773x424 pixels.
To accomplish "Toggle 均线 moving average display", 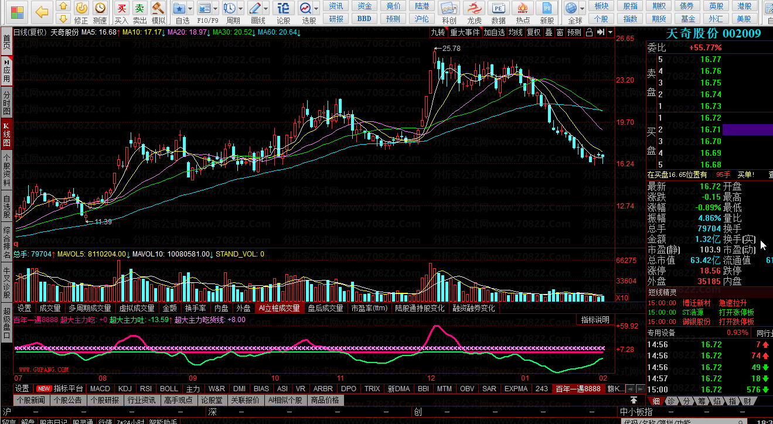I will click(x=516, y=32).
